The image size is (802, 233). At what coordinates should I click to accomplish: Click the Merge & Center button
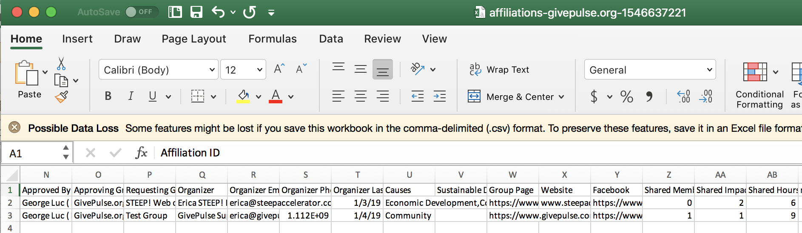(511, 97)
